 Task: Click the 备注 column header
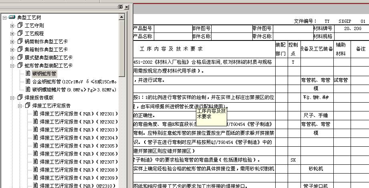click(x=361, y=49)
